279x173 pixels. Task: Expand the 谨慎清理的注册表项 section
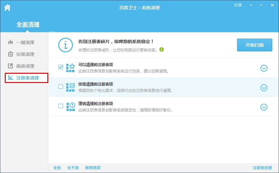264,107
